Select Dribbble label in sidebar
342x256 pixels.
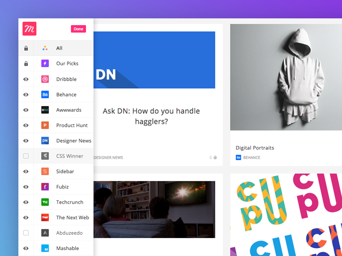pos(66,79)
